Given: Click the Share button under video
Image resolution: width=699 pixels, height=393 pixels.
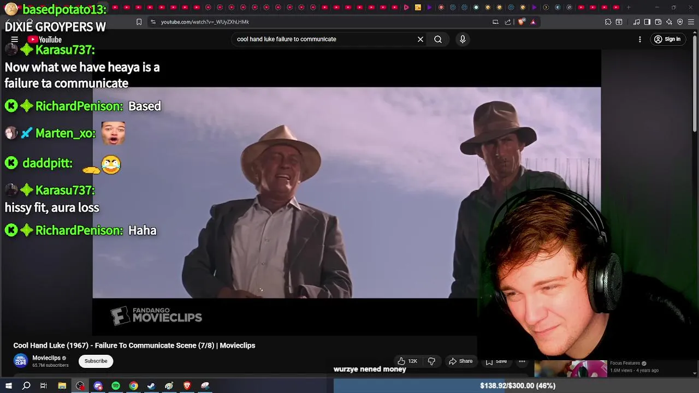Looking at the screenshot, I should (x=460, y=361).
